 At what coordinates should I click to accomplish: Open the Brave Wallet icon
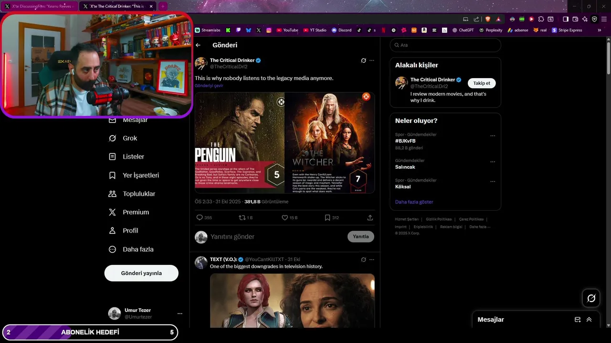(575, 19)
